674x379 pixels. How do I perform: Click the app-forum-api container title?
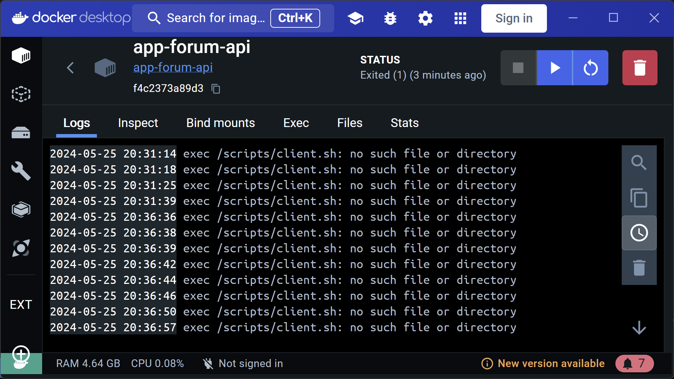click(192, 47)
